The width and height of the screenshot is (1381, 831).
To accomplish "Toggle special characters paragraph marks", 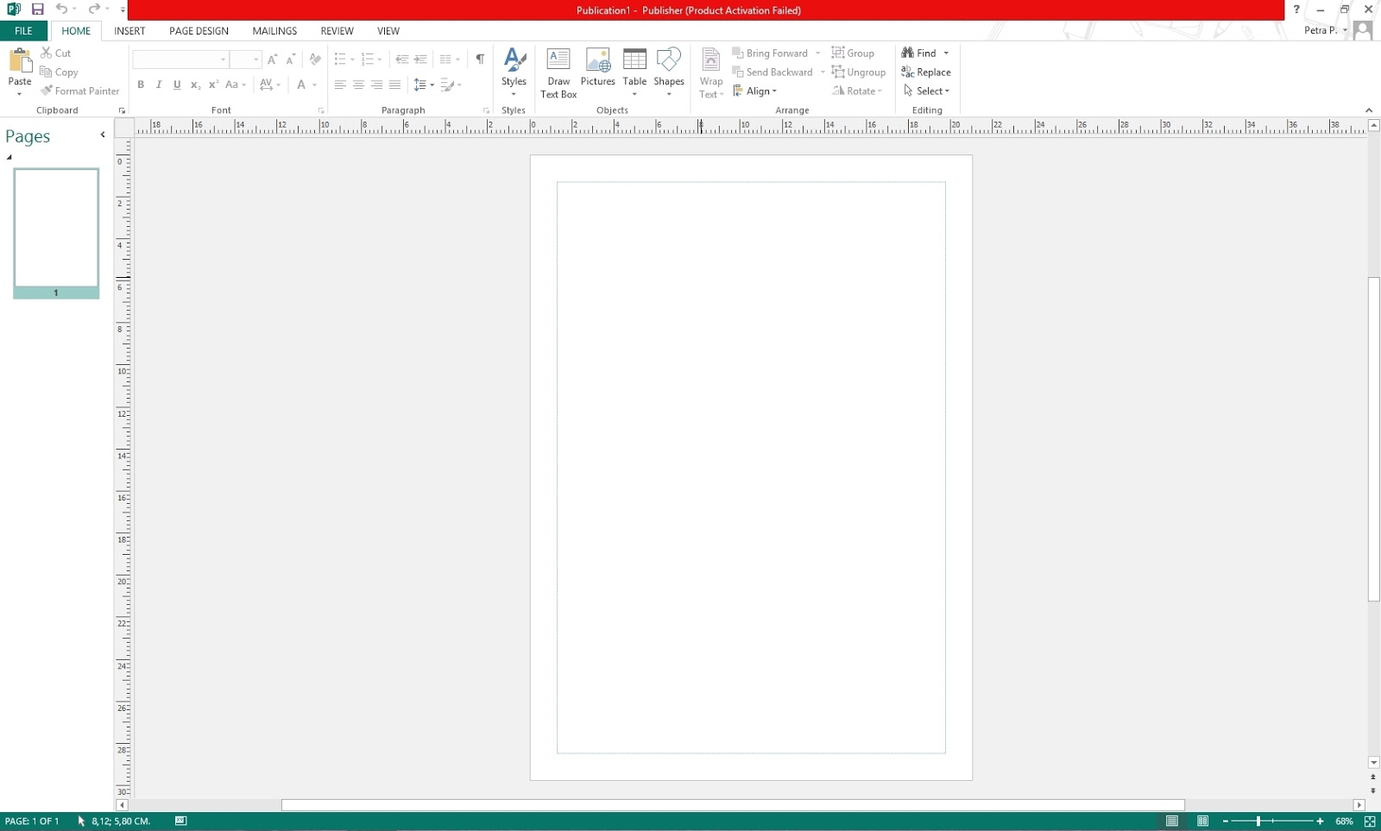I will click(x=480, y=59).
